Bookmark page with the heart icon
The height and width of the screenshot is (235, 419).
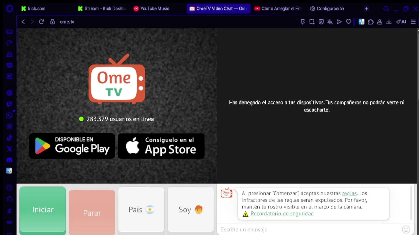pos(349,22)
